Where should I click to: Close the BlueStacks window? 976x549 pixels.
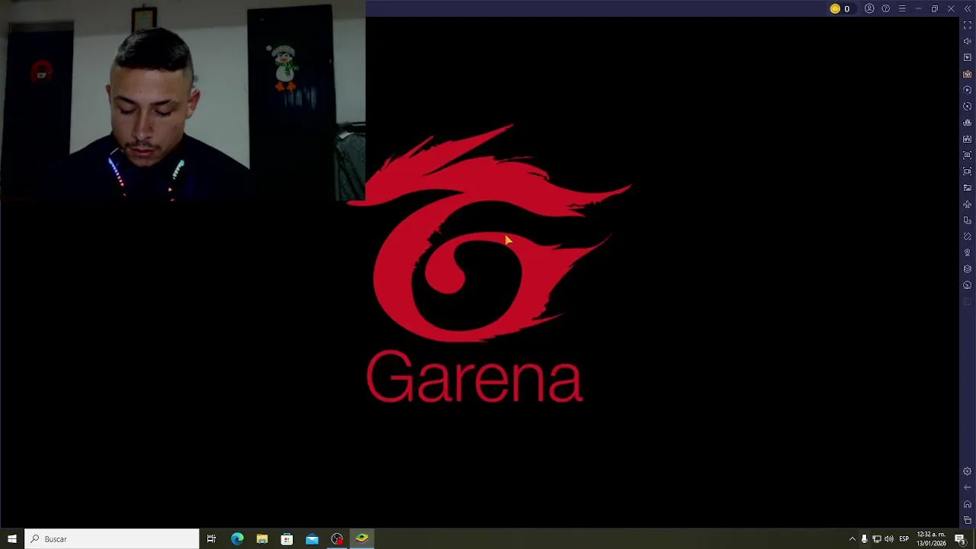tap(951, 9)
